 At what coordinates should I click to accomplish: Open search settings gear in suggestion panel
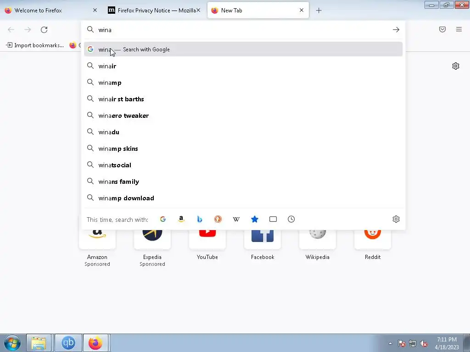(396, 219)
